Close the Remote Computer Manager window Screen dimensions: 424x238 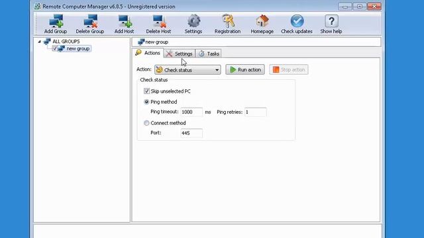click(x=374, y=7)
